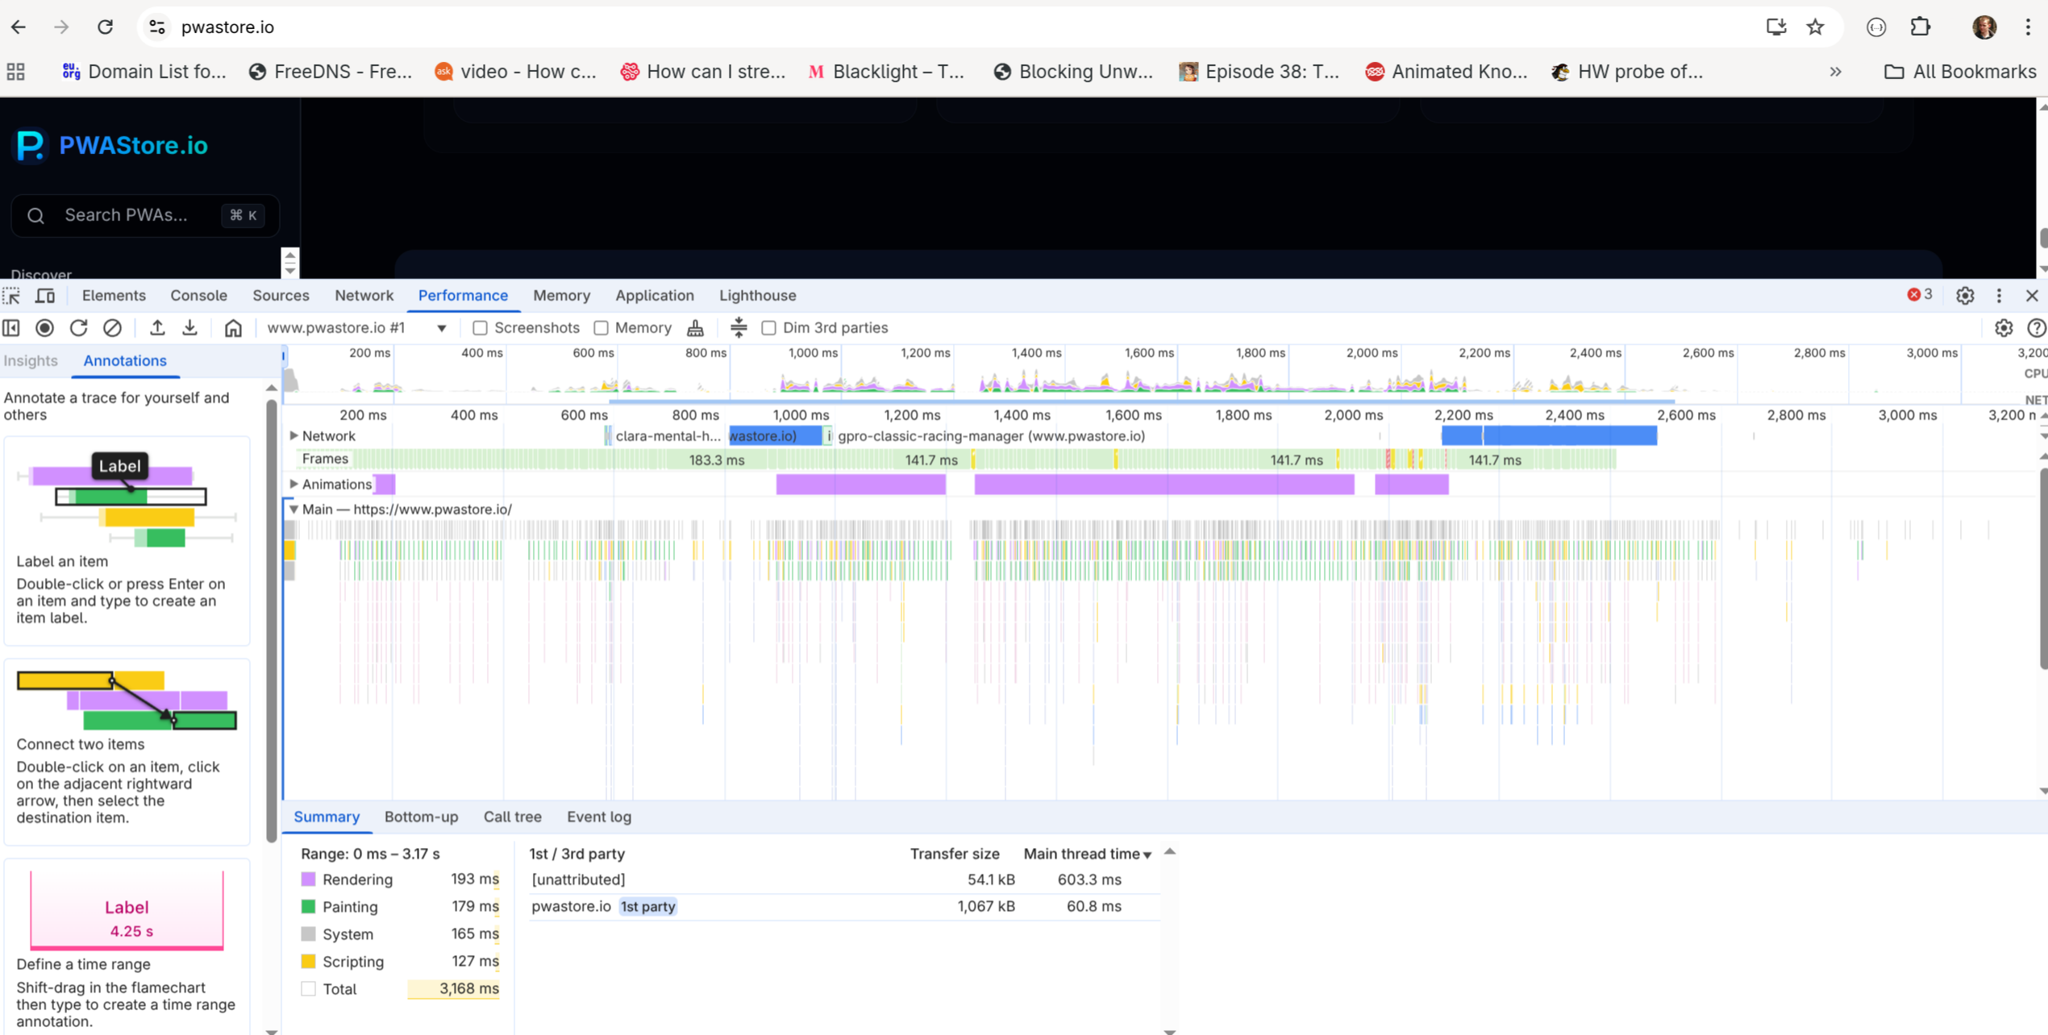Switch to the Bottom-up tab

click(421, 817)
